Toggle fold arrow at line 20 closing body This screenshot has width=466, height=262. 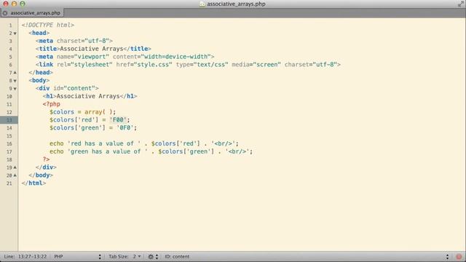click(x=15, y=175)
